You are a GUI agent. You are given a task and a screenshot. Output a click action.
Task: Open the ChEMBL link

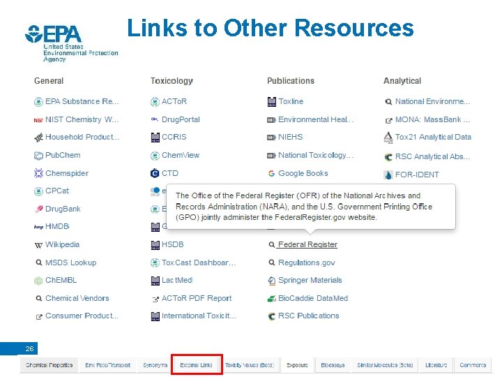61,280
